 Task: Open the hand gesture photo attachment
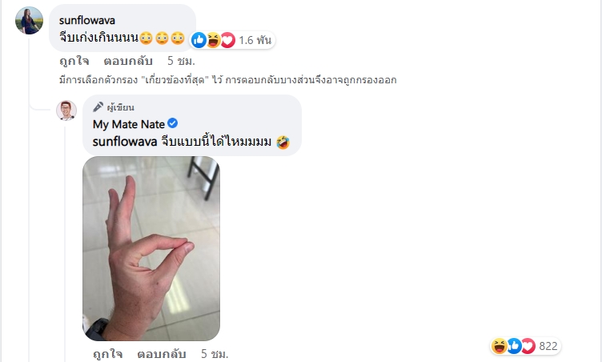pyautogui.click(x=151, y=248)
